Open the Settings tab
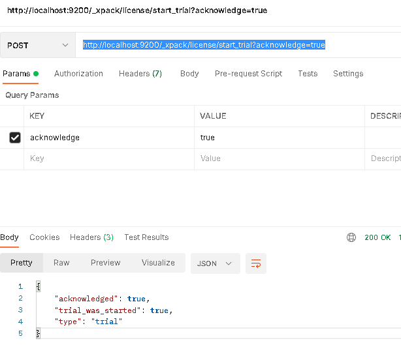The height and width of the screenshot is (345, 401). click(348, 74)
